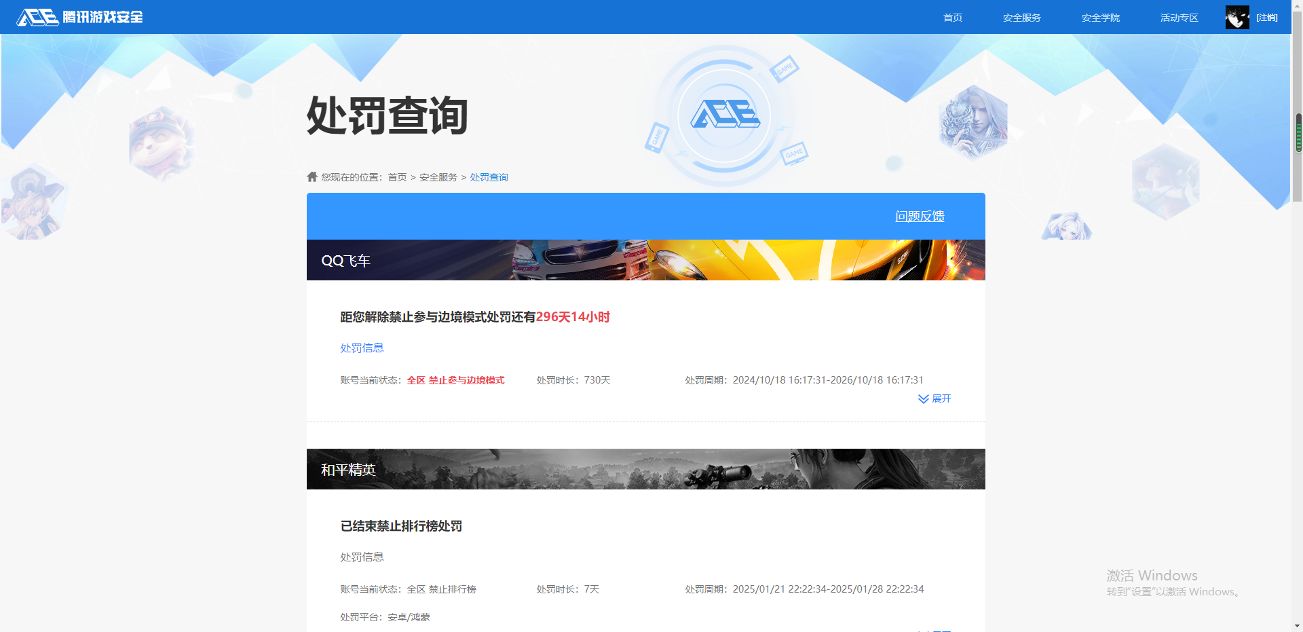Click the home icon beside the breadcrumb trail

(x=311, y=176)
